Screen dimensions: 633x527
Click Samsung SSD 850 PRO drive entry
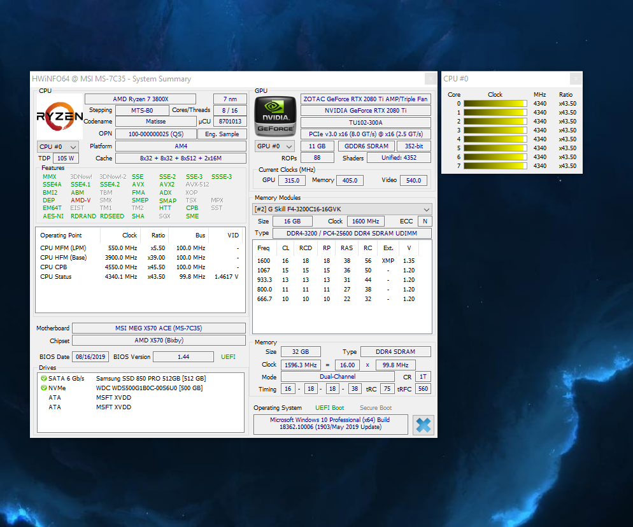151,379
